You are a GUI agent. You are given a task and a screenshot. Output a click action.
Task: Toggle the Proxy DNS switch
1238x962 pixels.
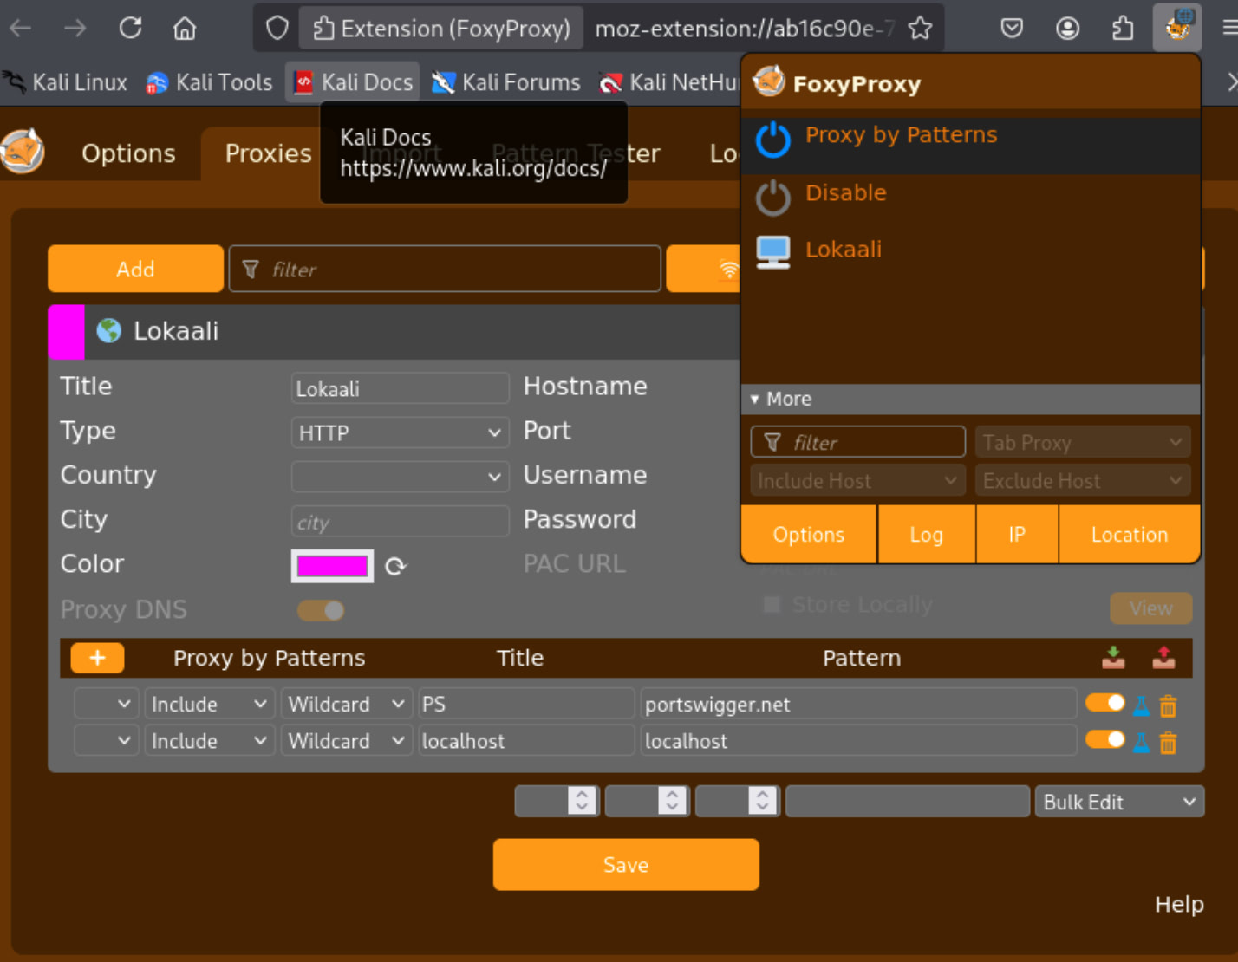pos(321,610)
